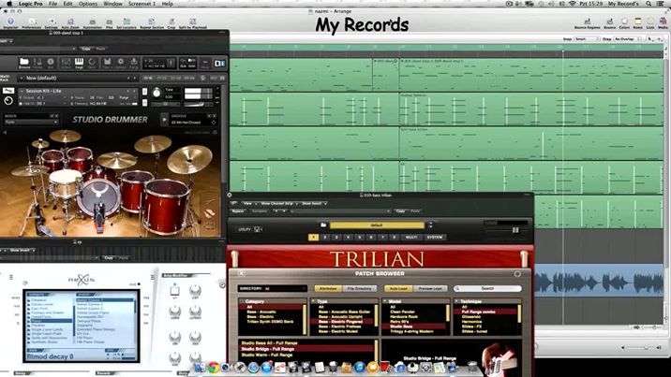Switch Trilian browser to File Directory mode
Viewport: 671px width, 377px height.
pyautogui.click(x=360, y=289)
